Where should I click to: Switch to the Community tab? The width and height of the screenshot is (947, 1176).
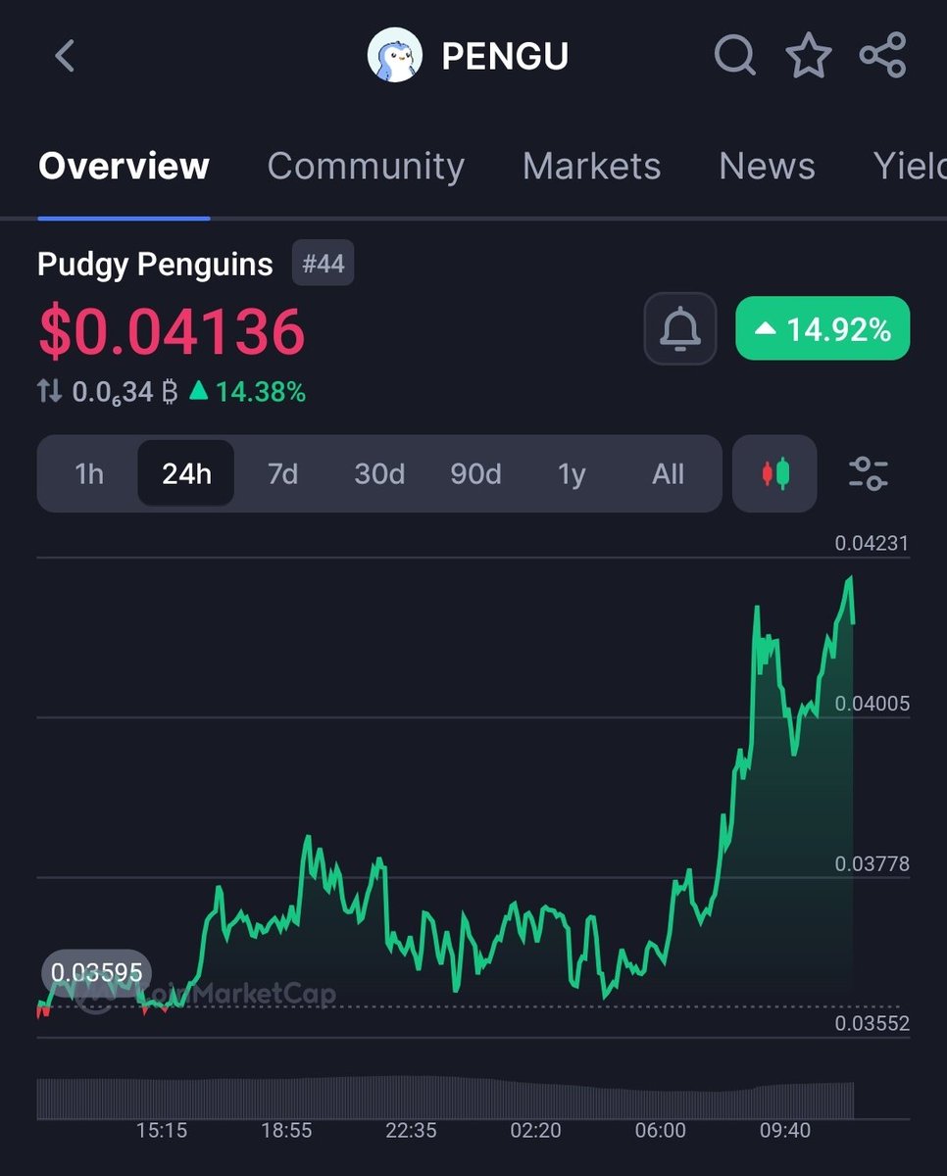point(366,166)
